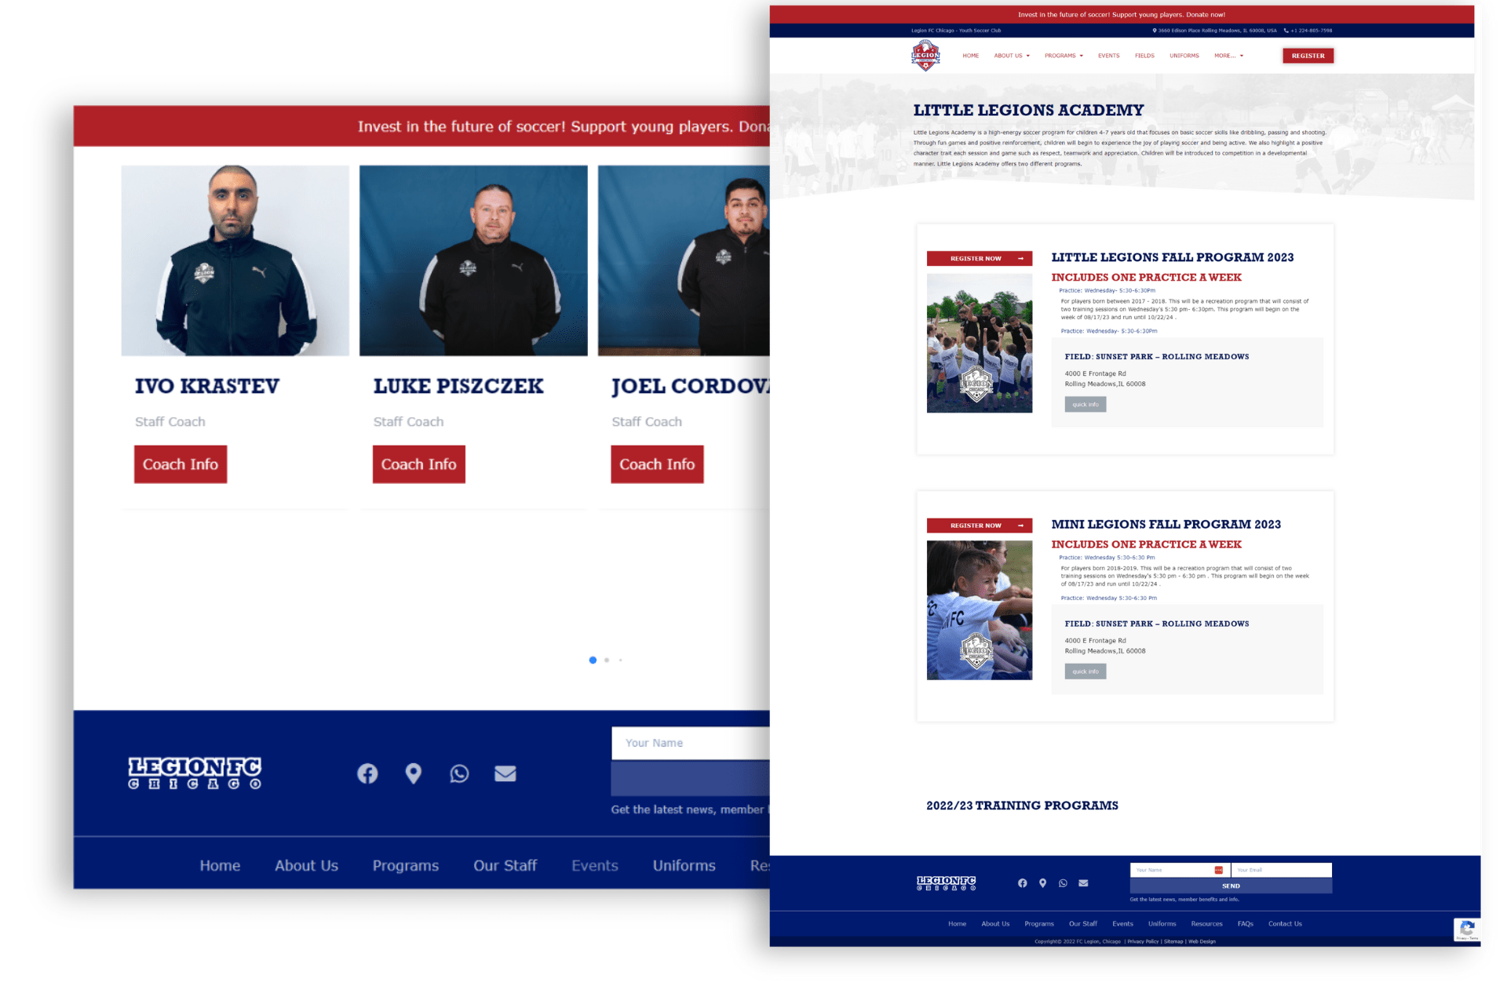Click the reCAPTCHA badge in the right page corner
This screenshot has width=1507, height=1004.
1467,929
